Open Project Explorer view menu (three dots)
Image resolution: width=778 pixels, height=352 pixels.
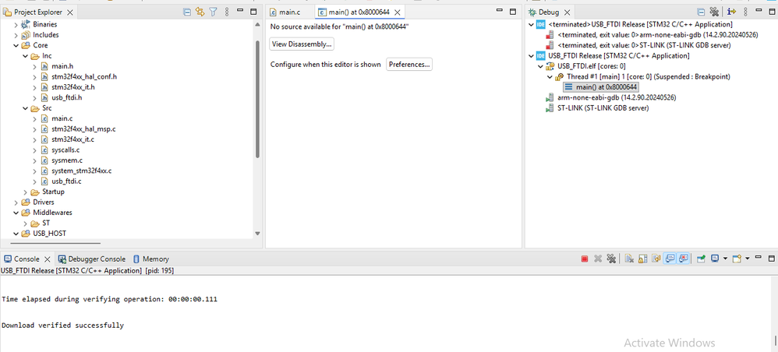[227, 12]
